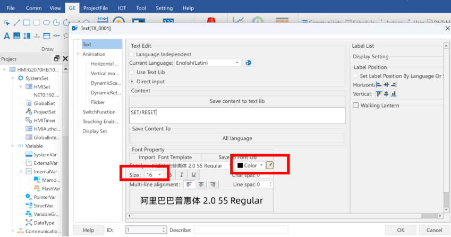Select the Direct input option
Viewport: 451px width, 237px height.
coord(132,82)
